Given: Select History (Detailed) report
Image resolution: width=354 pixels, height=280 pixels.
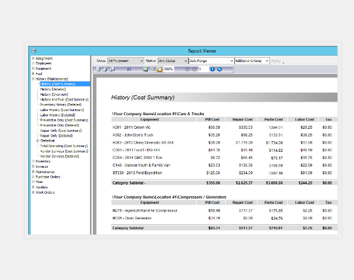Looking at the screenshot, I should pyautogui.click(x=53, y=89).
